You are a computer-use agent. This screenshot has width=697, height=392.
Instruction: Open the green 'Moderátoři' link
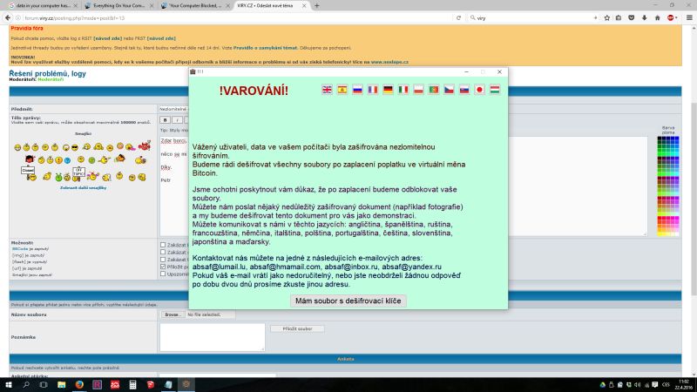tap(51, 79)
